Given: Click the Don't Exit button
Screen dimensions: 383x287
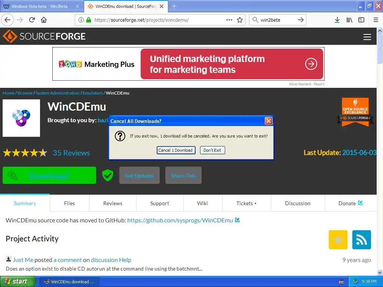Looking at the screenshot, I should tap(212, 150).
